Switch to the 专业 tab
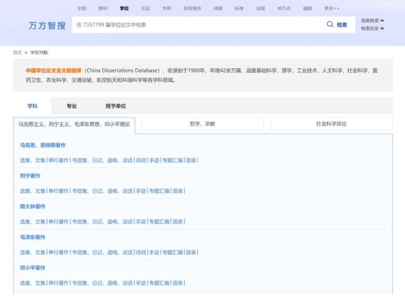Viewport: 405px width, 298px height. tap(72, 106)
